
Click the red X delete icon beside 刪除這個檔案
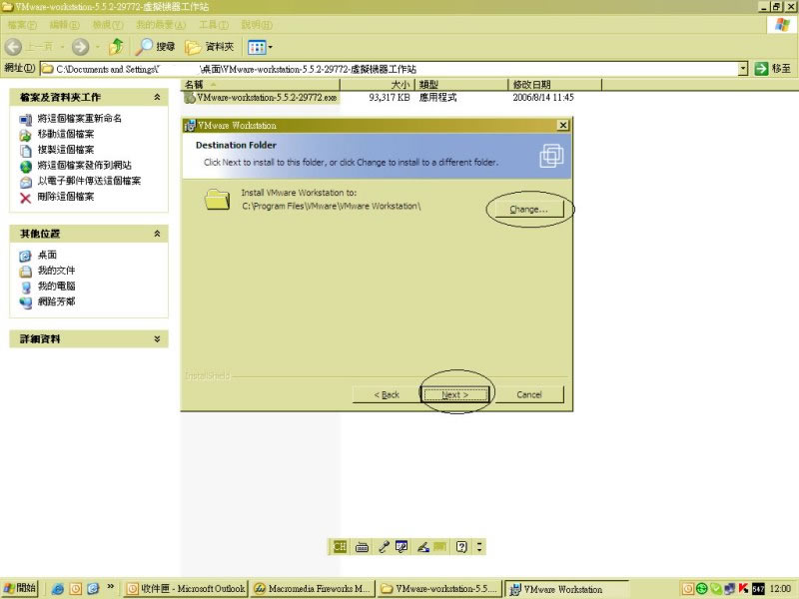(26, 198)
